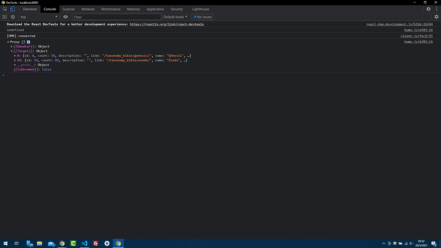The image size is (441, 248).
Task: Go to the Memory tab
Action: (134, 9)
